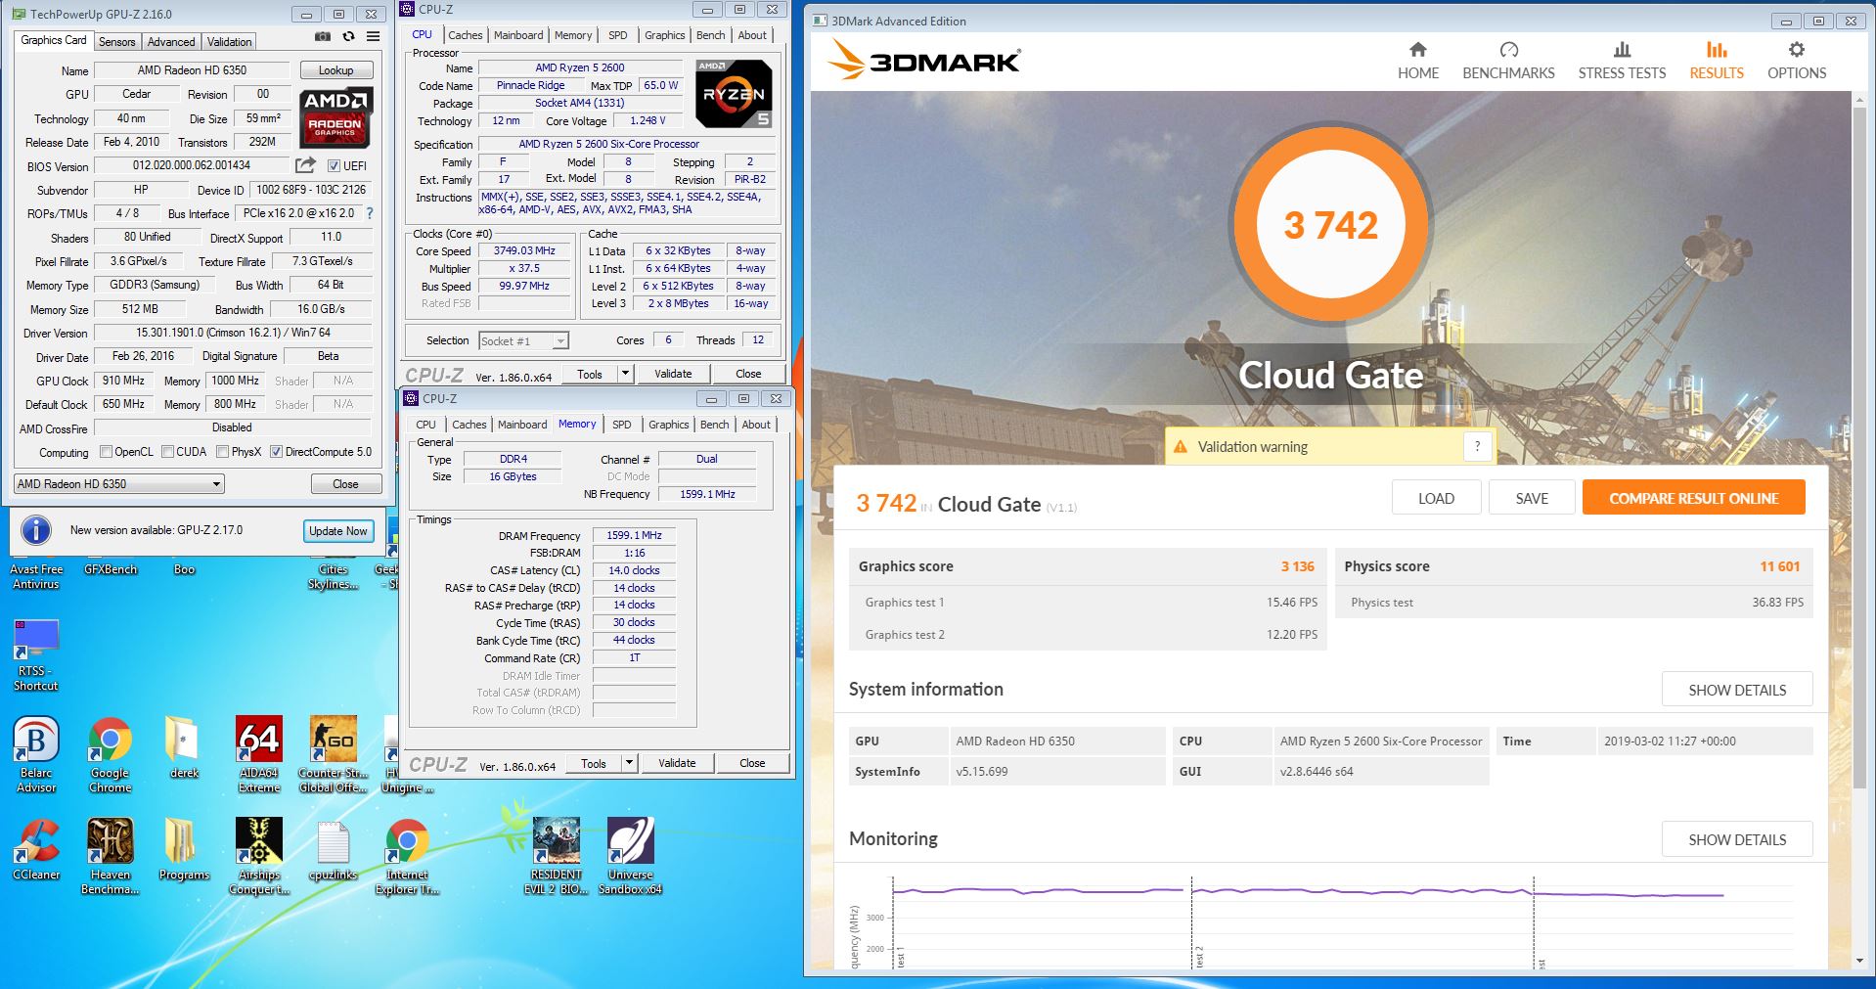
Task: Open Belarc Advisor desktop icon
Action: point(36,754)
